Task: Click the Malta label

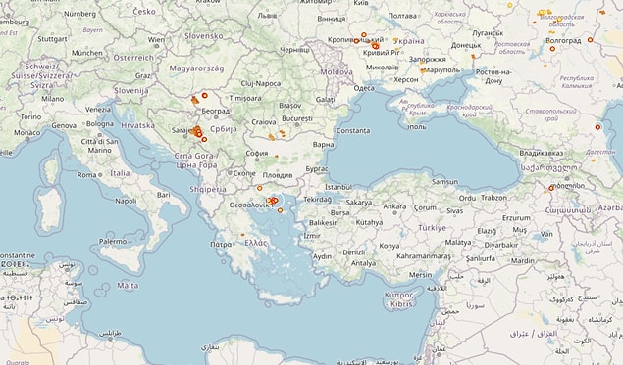Action: (x=128, y=286)
